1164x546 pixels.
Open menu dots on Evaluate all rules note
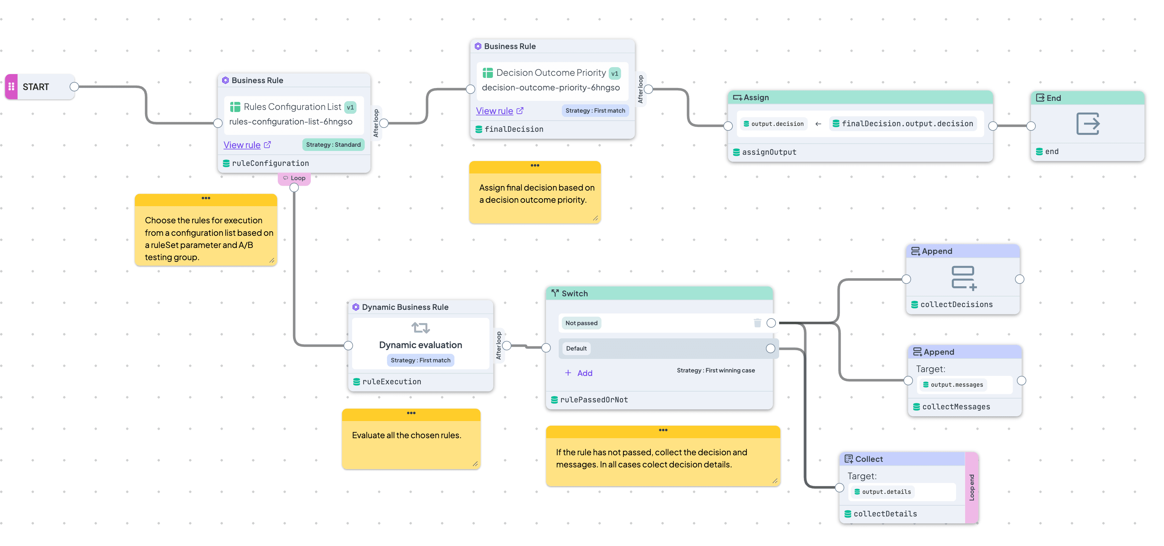[411, 413]
